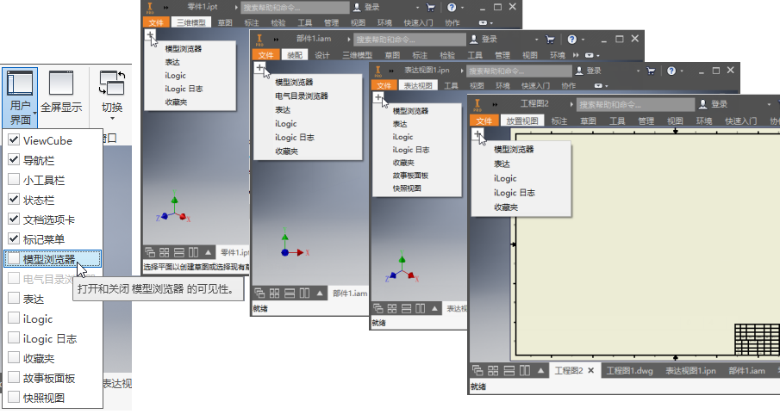The height and width of the screenshot is (414, 780).
Task: Uncheck the 导航栏 checkbox
Action: tap(14, 159)
